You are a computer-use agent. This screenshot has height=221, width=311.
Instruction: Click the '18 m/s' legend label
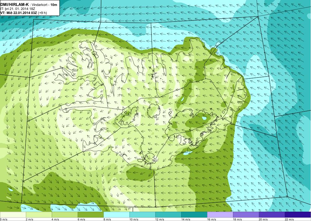(237, 219)
